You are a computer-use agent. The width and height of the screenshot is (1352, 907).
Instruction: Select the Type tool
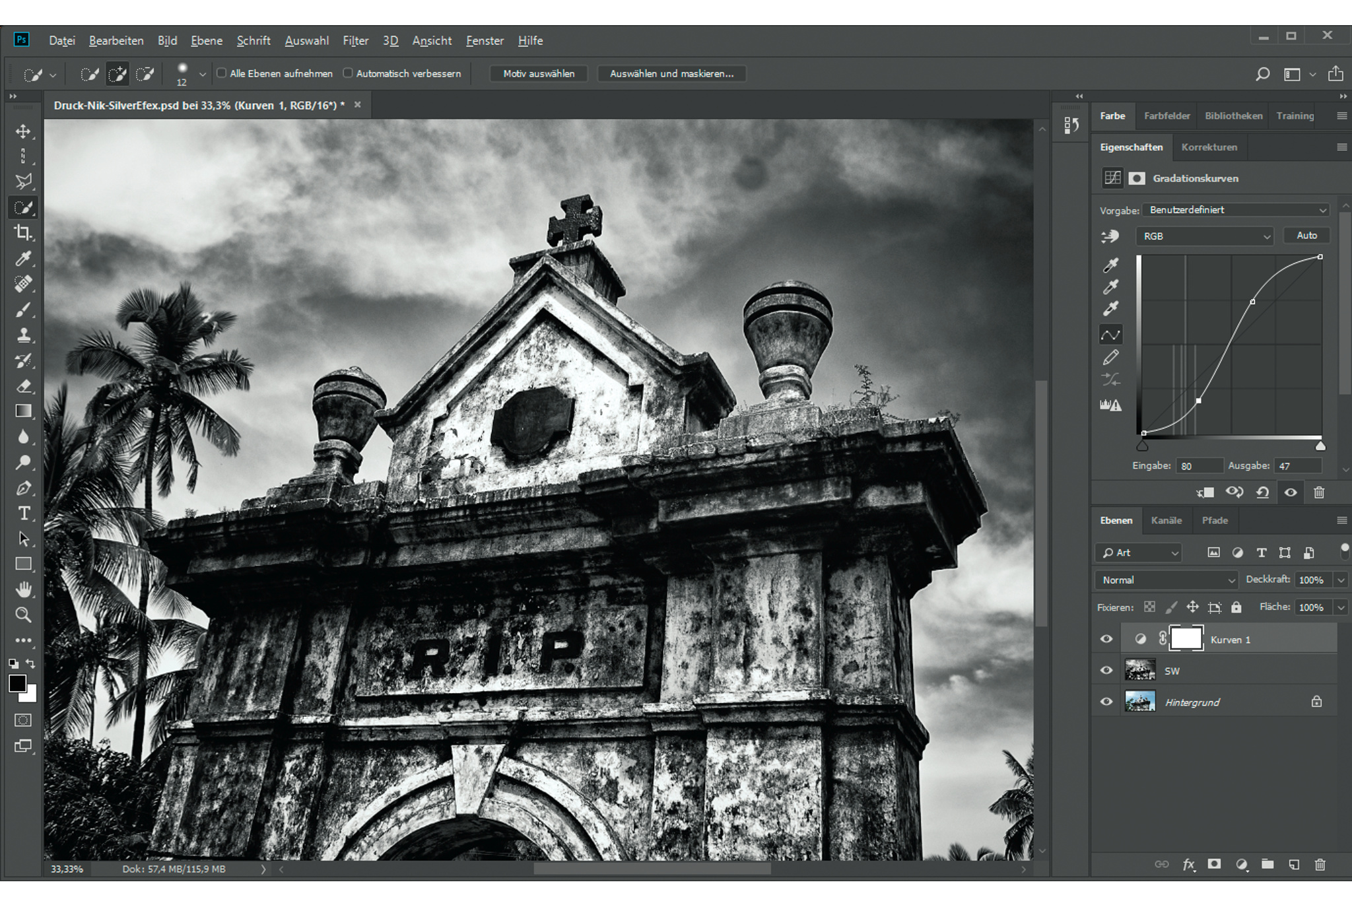point(23,514)
